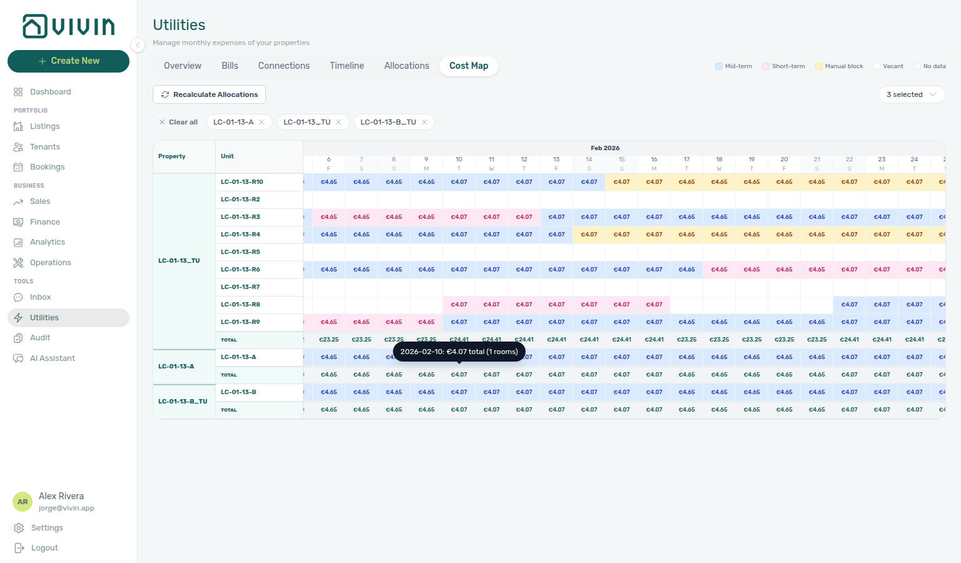The width and height of the screenshot is (961, 563).
Task: Click the No data legend swatch
Action: [x=917, y=66]
